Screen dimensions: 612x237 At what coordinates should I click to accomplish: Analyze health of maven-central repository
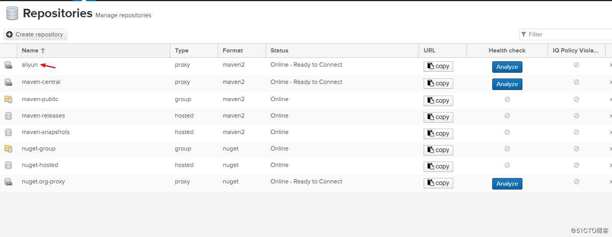tap(507, 84)
